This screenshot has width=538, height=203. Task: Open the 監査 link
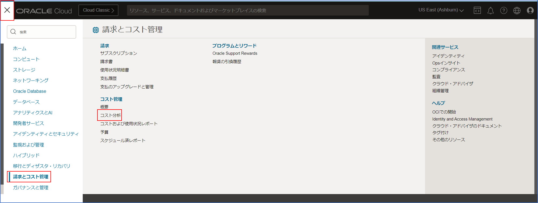[x=436, y=77]
